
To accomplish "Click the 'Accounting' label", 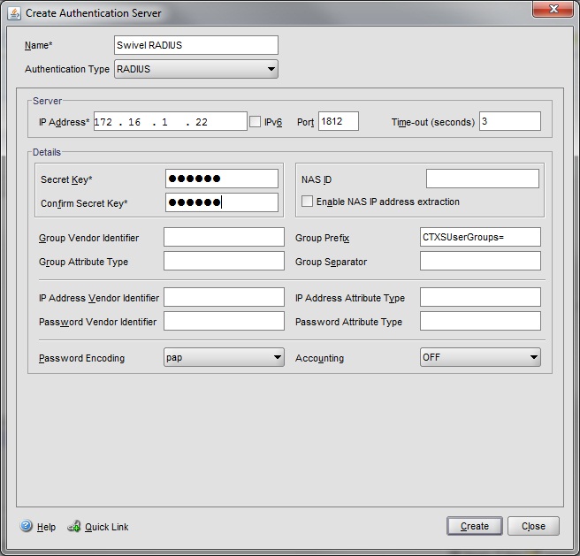I will pyautogui.click(x=319, y=358).
